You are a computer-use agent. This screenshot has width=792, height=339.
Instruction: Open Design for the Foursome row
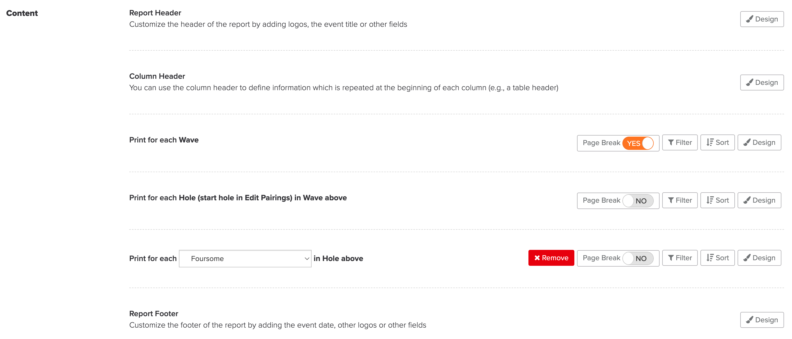tap(759, 258)
